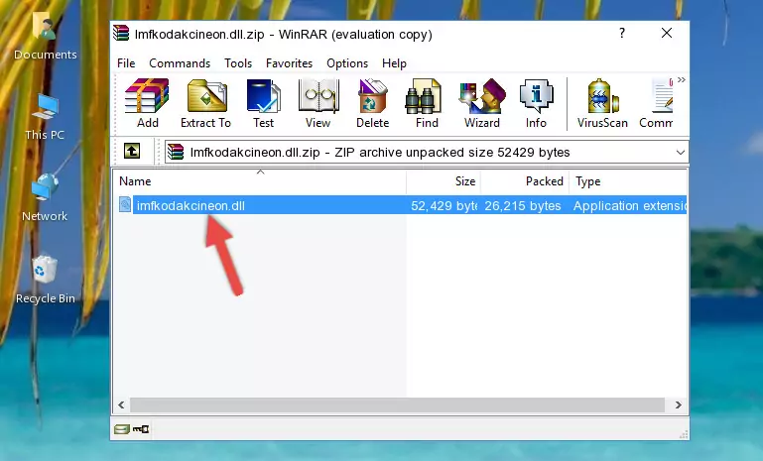
Task: Open the archive path dropdown
Action: click(x=681, y=153)
